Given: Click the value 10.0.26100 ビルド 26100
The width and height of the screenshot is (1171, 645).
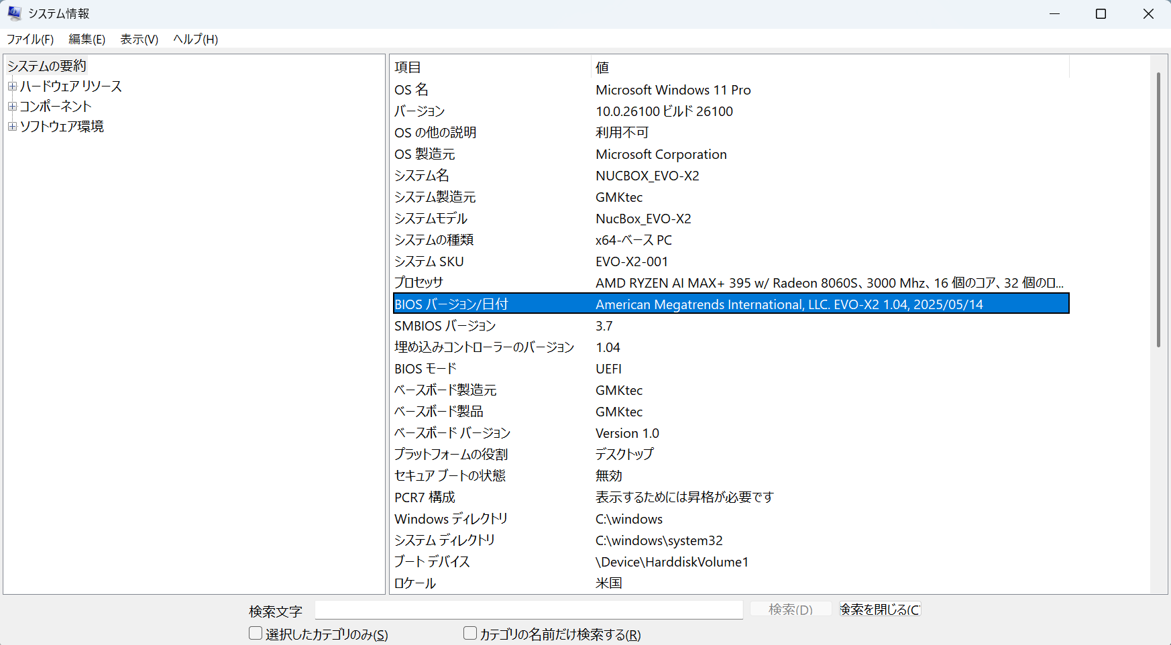Looking at the screenshot, I should point(665,111).
